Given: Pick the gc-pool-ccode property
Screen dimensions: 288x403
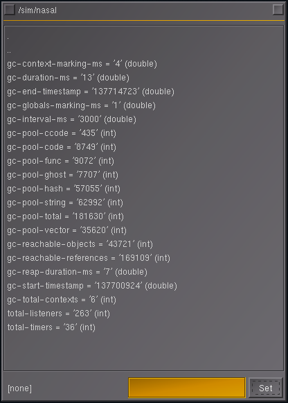Looking at the screenshot, I should point(62,133).
